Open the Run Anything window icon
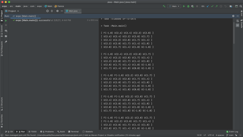 [236, 6]
